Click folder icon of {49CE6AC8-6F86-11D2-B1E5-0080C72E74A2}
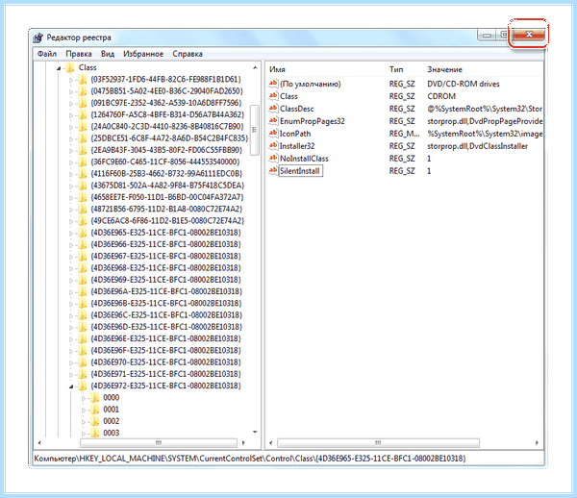This screenshot has height=498, width=577. click(83, 221)
